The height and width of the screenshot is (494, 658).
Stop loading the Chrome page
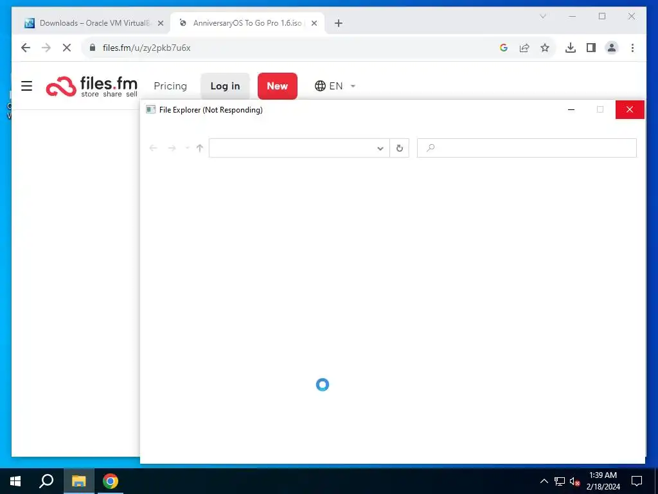(x=67, y=48)
